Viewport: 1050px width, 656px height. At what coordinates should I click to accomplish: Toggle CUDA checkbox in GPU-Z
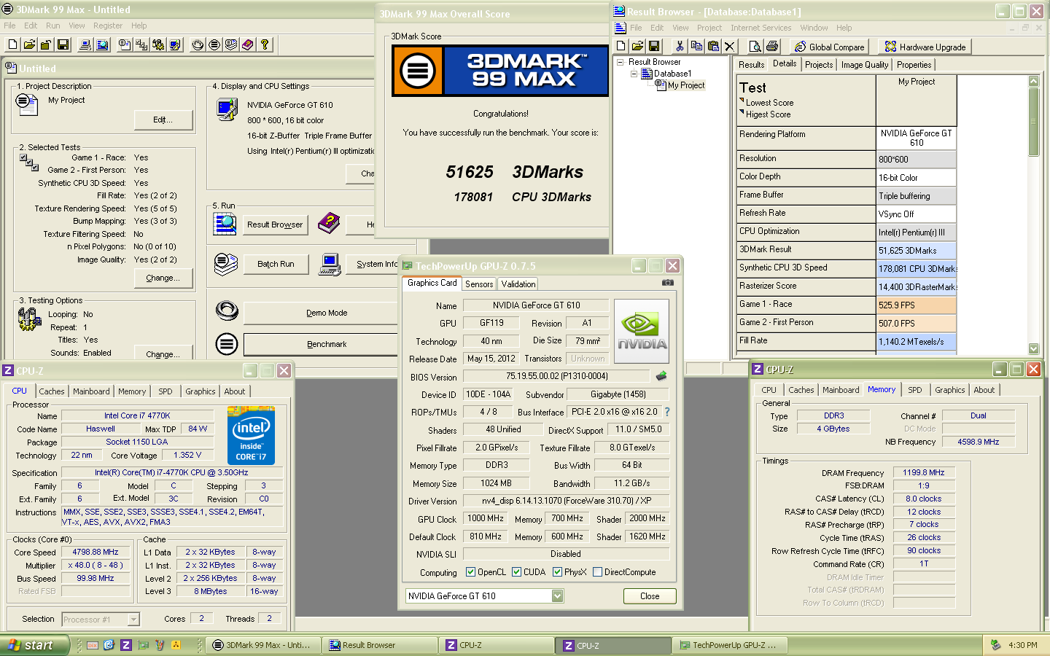(x=516, y=572)
